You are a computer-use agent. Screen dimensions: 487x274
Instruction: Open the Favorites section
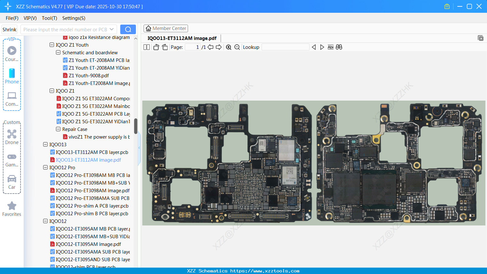12,209
